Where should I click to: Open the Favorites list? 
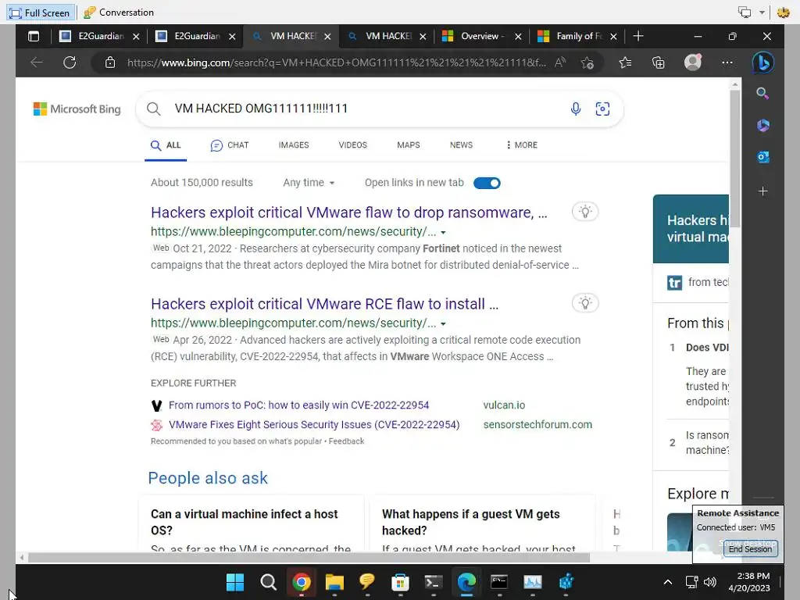point(625,62)
